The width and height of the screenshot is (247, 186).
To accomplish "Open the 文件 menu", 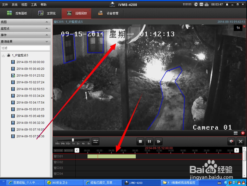I will (x=5, y=5).
